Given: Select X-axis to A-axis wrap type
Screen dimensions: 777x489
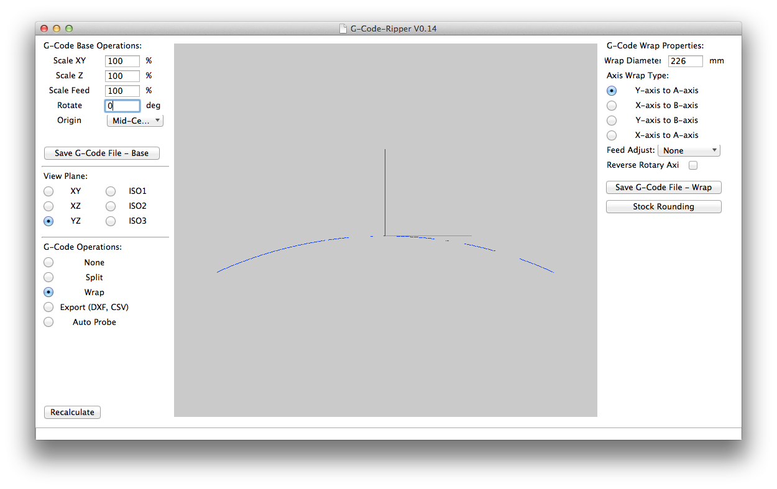Looking at the screenshot, I should [612, 135].
